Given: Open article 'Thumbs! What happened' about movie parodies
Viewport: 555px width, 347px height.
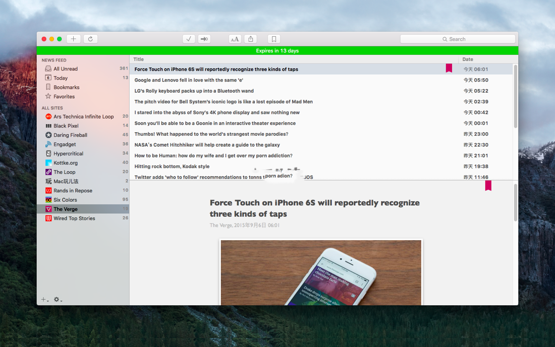Looking at the screenshot, I should [211, 134].
